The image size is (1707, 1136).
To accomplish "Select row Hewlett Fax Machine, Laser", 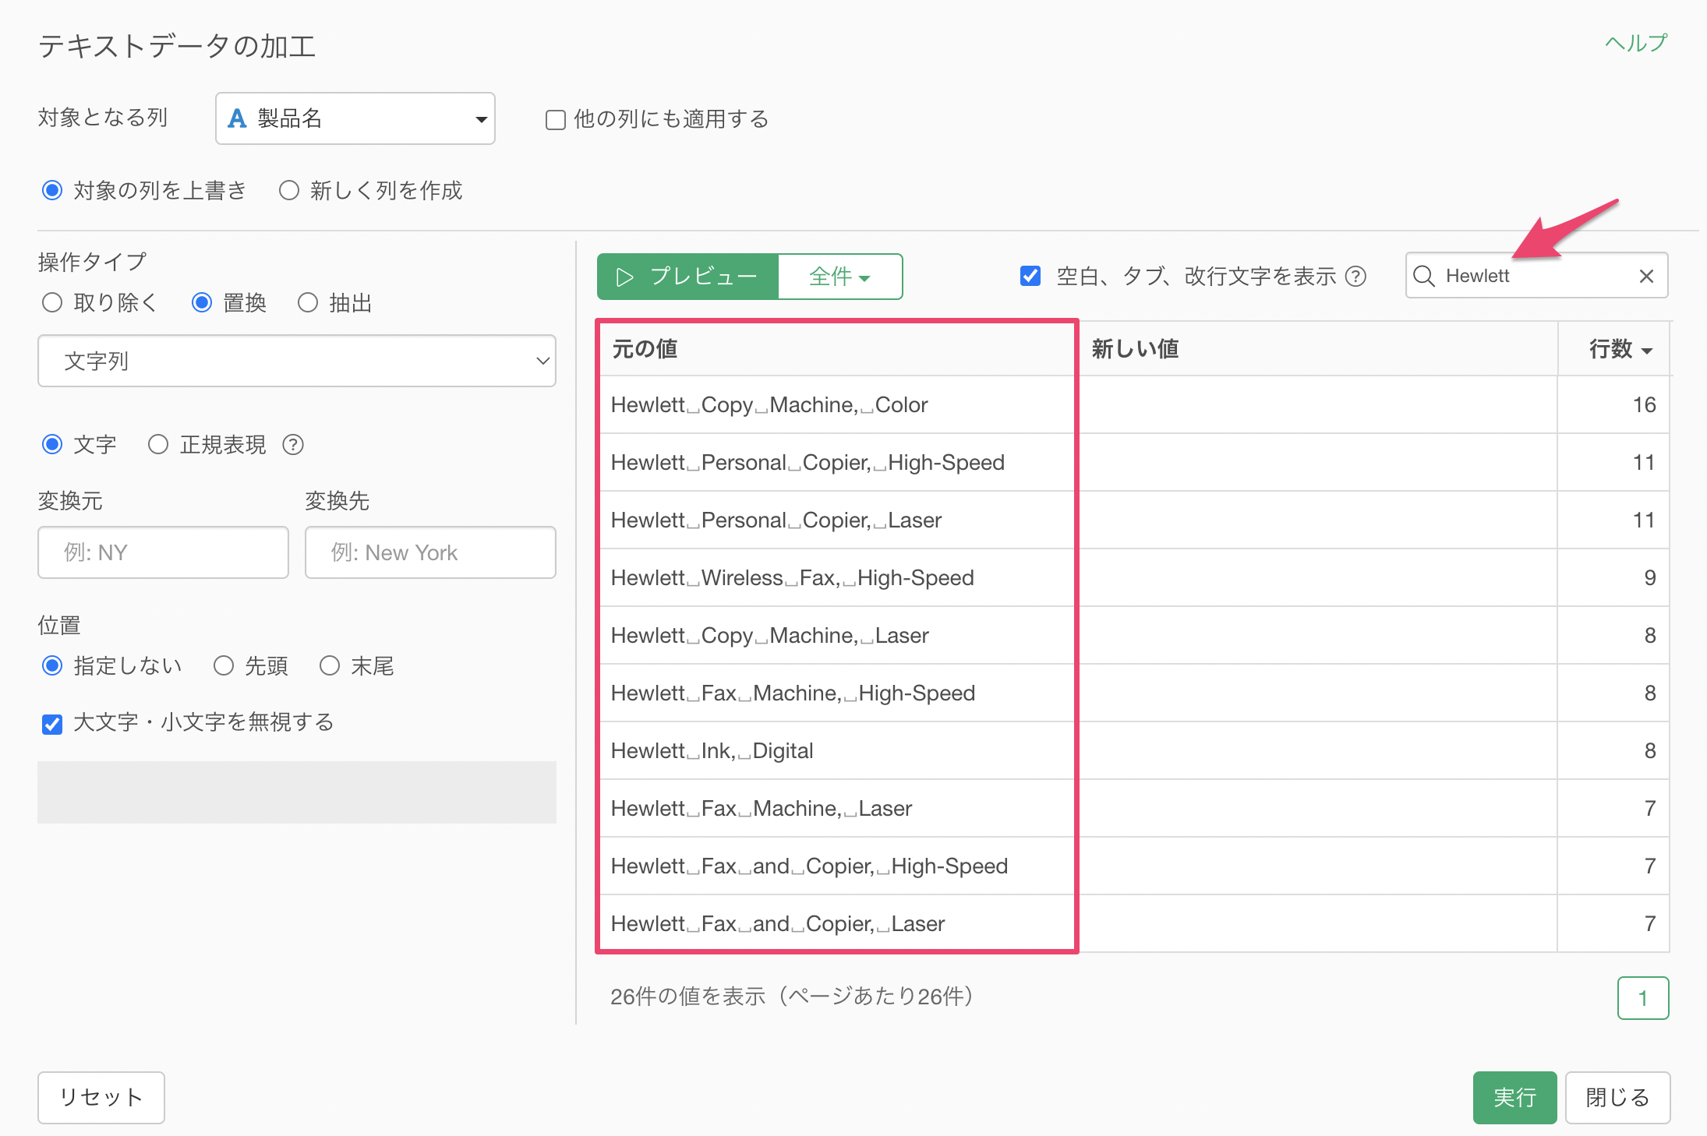I will (x=1134, y=809).
